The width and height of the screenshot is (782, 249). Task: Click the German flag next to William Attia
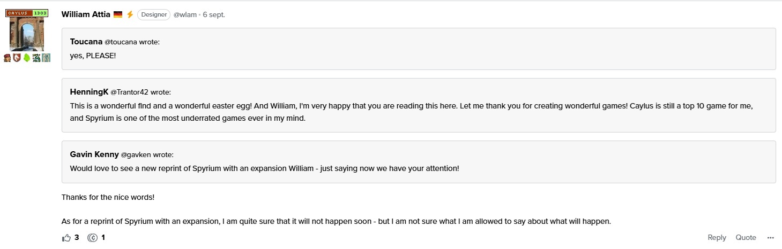(118, 15)
